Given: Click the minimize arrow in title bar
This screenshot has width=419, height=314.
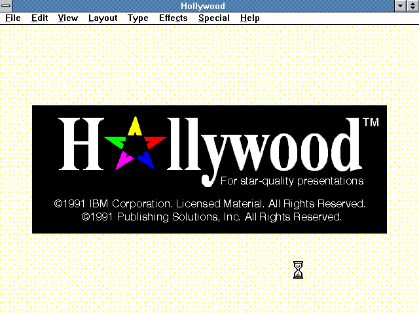Looking at the screenshot, I should coord(401,6).
